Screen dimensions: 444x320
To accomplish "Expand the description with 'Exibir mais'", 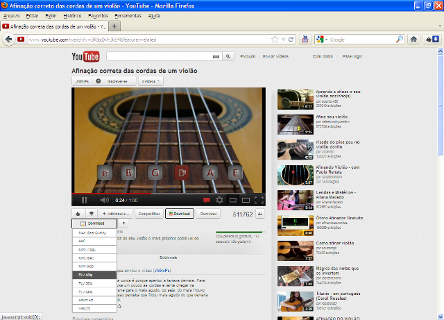I will [168, 258].
